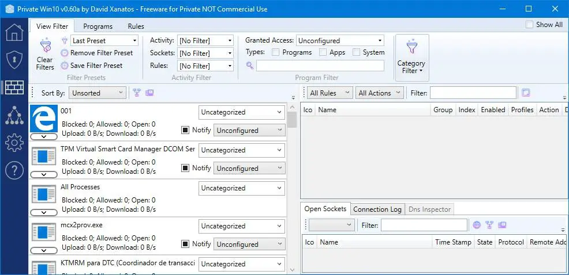569x275 pixels.
Task: Open Unconfigured access dropdown for program 001
Action: [250, 130]
